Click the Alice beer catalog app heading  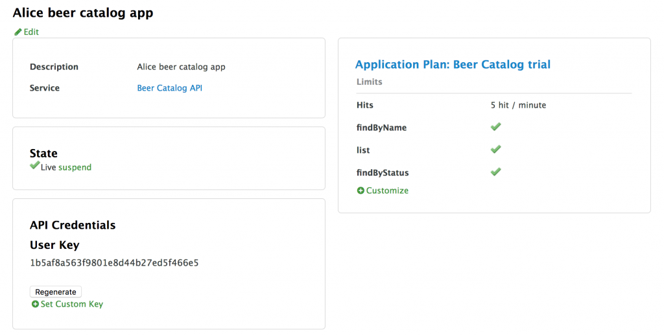click(83, 12)
